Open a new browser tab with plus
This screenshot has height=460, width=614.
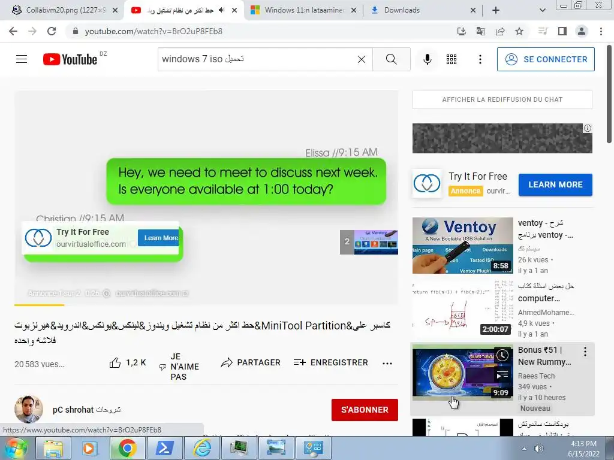pos(496,10)
